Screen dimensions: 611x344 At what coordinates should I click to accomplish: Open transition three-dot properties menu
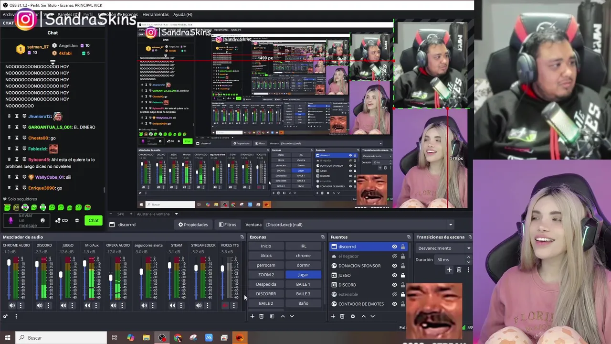click(x=468, y=270)
